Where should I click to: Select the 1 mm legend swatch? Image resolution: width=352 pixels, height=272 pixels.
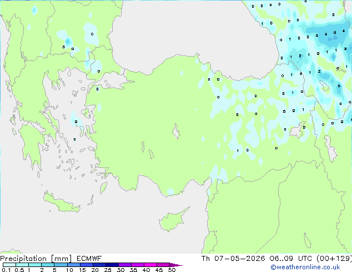(35, 265)
